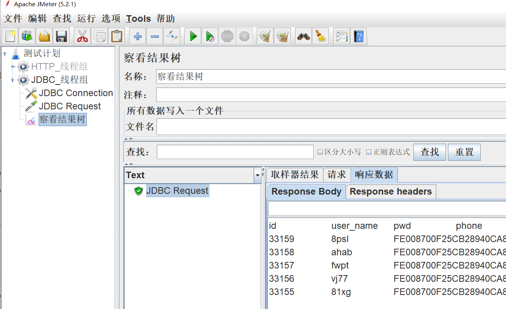
Task: Start test without pauses icon
Action: [x=210, y=37]
